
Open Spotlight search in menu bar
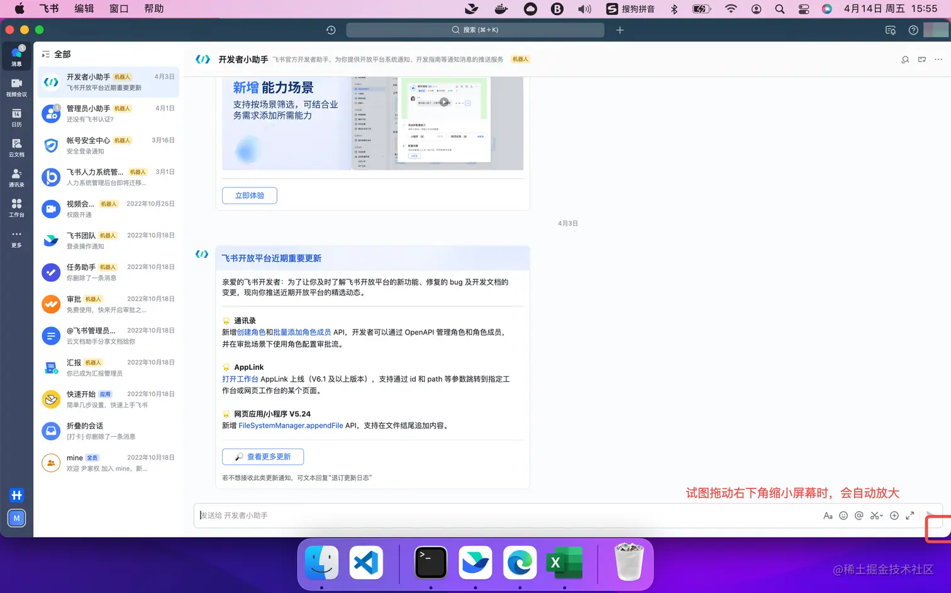click(x=780, y=9)
